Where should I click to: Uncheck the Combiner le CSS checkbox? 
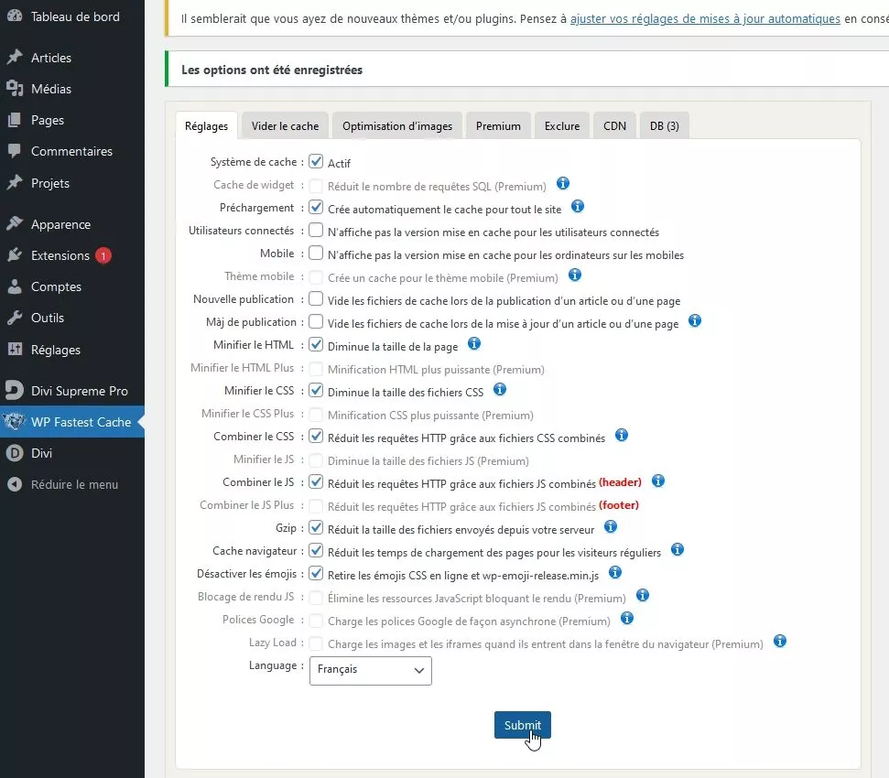(316, 437)
